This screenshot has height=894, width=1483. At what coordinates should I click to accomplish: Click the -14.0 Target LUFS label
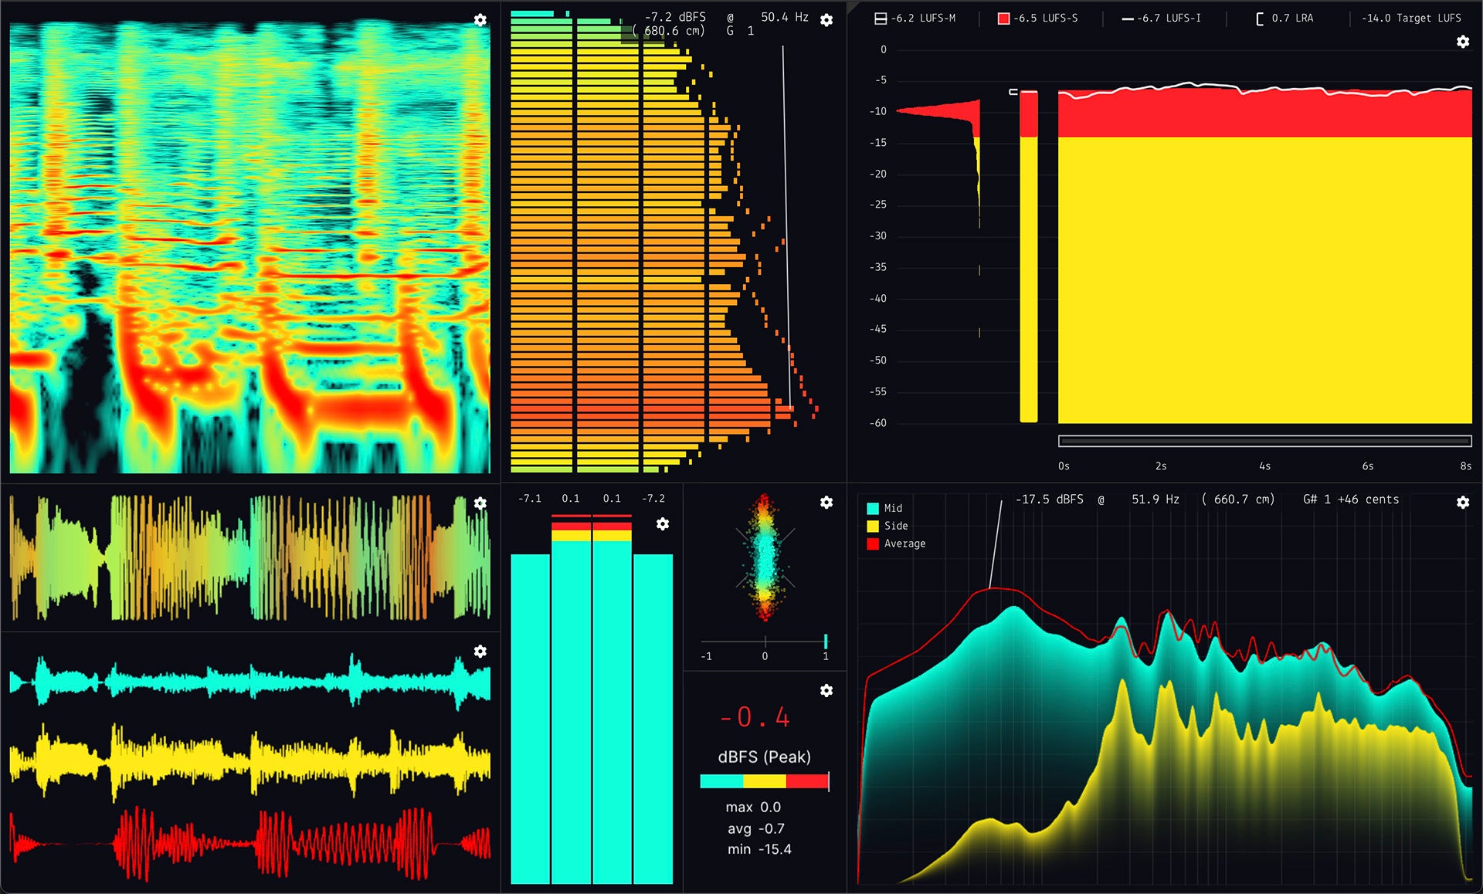[1411, 18]
